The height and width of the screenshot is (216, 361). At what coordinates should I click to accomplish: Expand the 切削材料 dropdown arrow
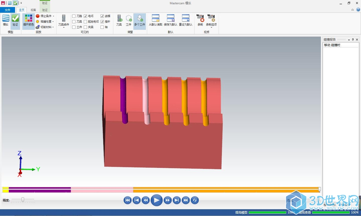(x=53, y=27)
